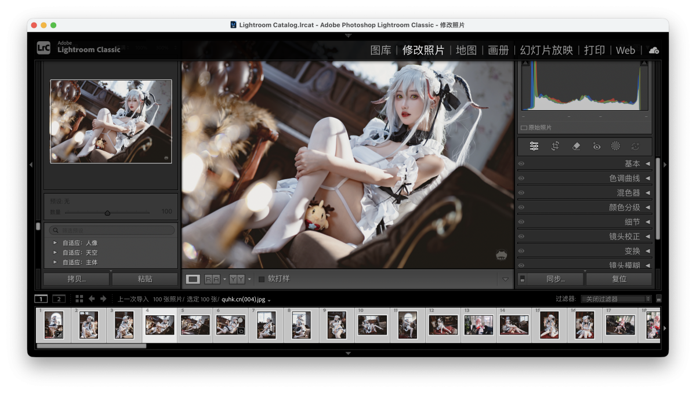Toggle visibility eye of 混色器 panel
The width and height of the screenshot is (696, 393).
click(521, 193)
